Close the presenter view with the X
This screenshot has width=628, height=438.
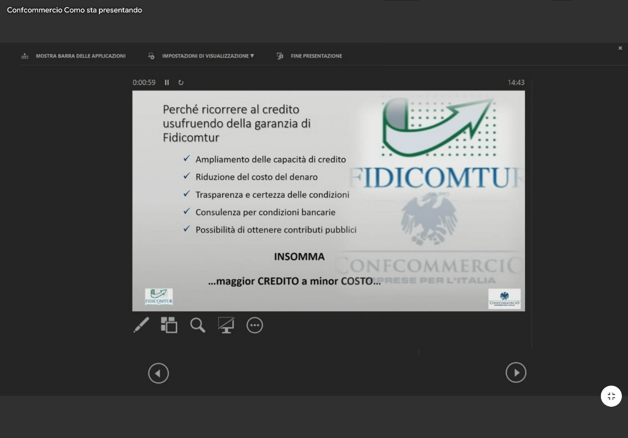point(620,48)
